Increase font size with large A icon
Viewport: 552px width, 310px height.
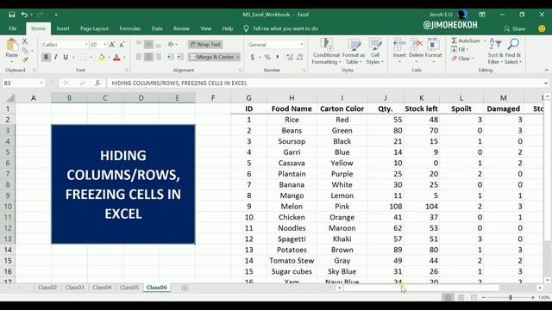tap(112, 45)
